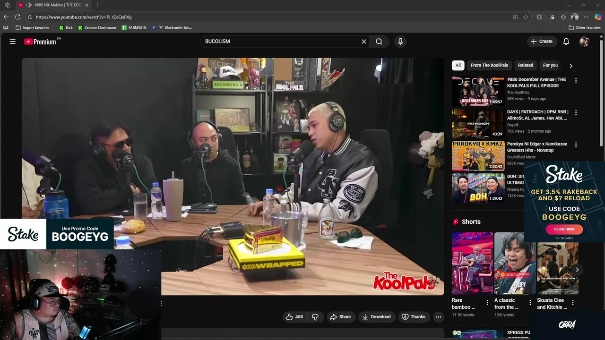Open the split screen icon in address bar
The height and width of the screenshot is (340, 605).
click(x=515, y=17)
